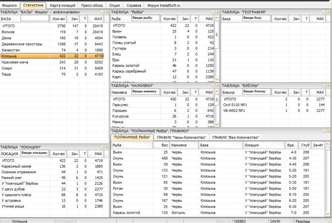This screenshot has width=332, height=223.
Task: Open ГРАФИК "Вес-Количество" tab
Action: 234,137
